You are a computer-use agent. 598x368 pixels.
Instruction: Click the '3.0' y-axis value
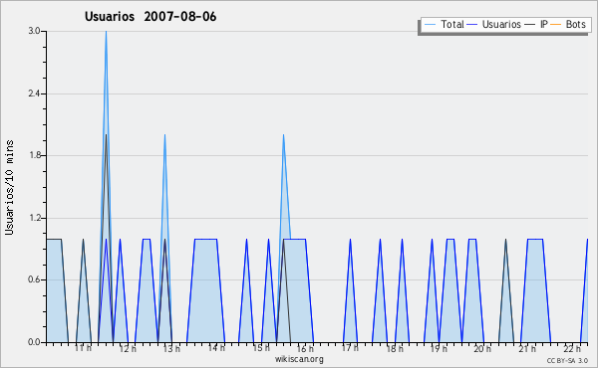(34, 31)
